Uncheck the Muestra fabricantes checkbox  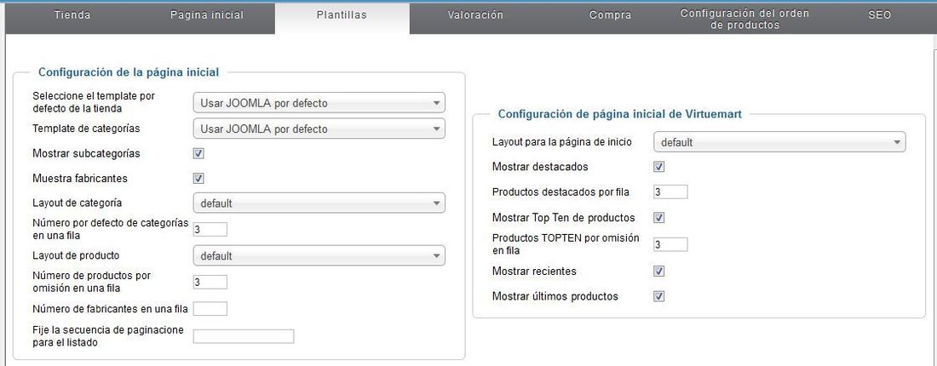[x=199, y=179]
